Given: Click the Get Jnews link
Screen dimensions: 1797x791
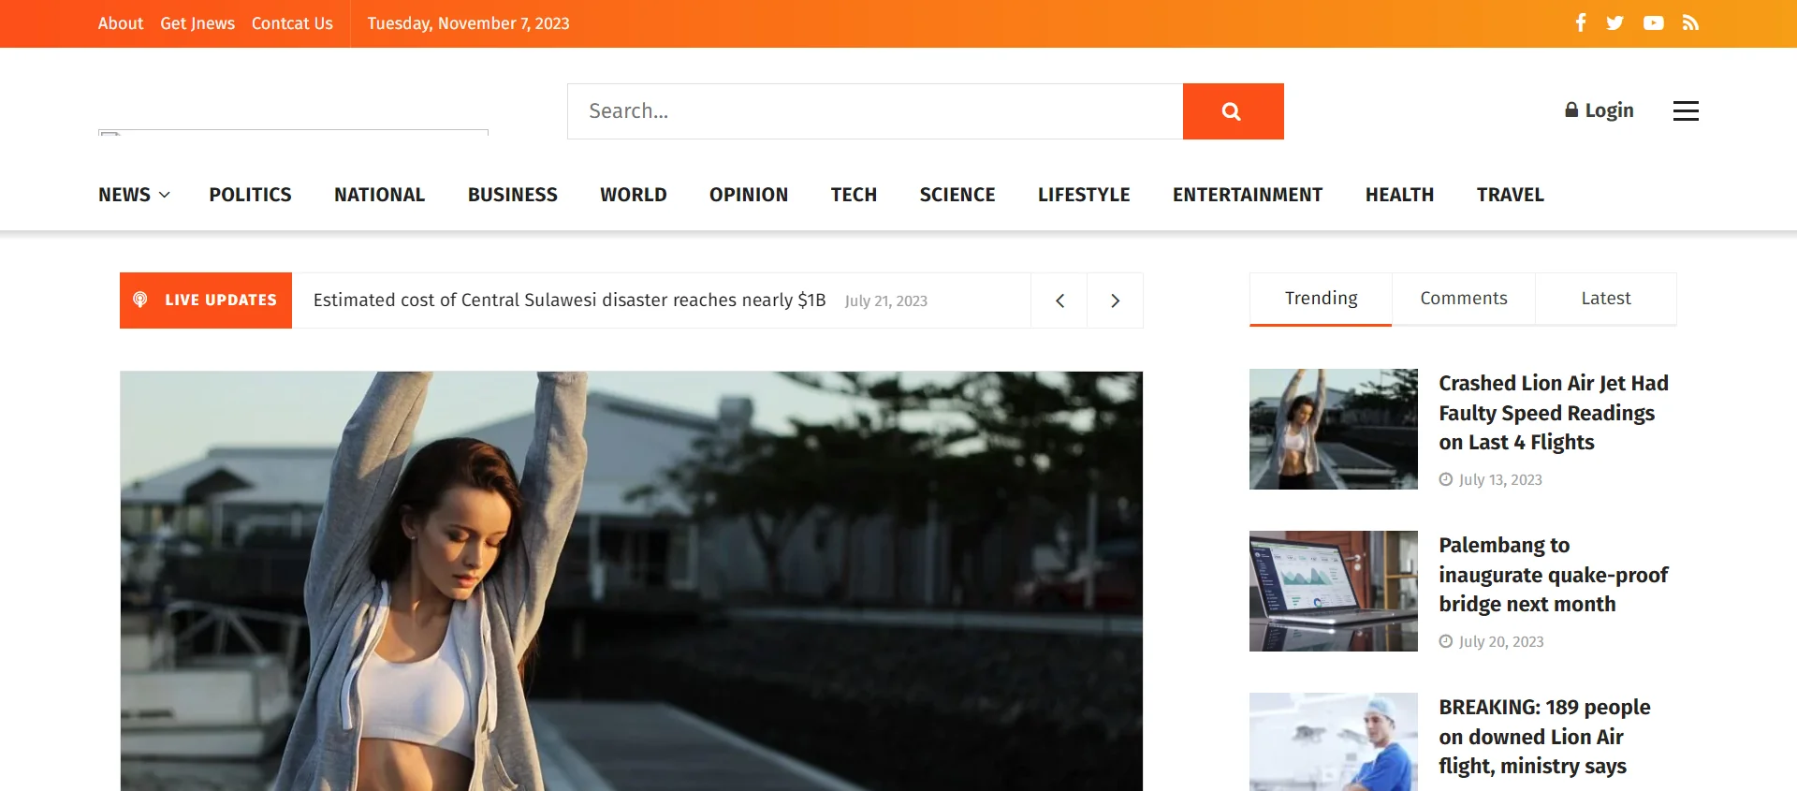Looking at the screenshot, I should coord(197,23).
